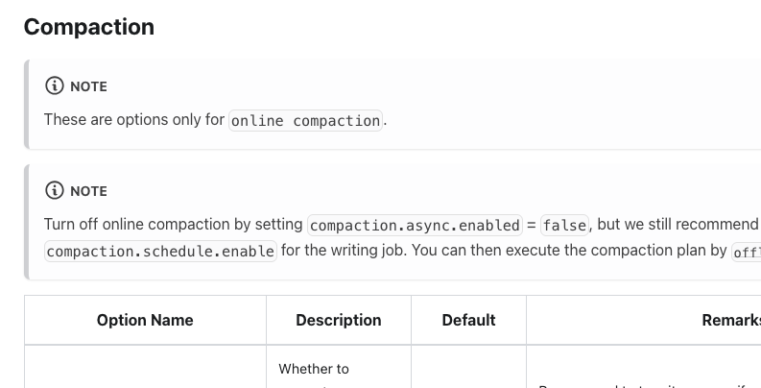Click the 'Whether to' description cell text
This screenshot has width=761, height=388.
pos(314,369)
